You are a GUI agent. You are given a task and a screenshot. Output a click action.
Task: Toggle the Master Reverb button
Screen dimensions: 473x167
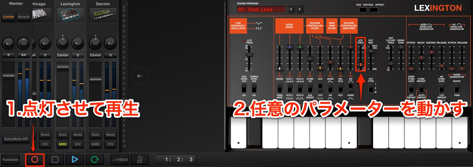pos(24,17)
